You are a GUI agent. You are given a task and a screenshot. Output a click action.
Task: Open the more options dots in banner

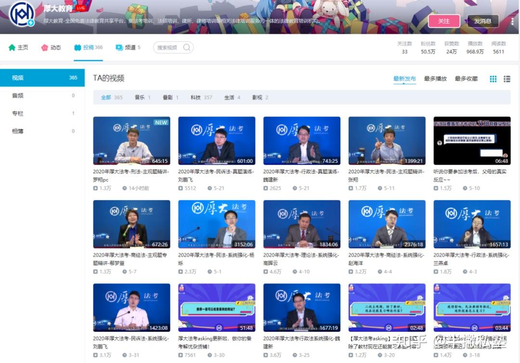[512, 21]
